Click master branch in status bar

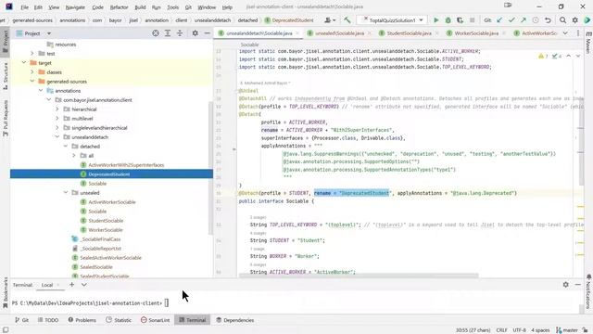pyautogui.click(x=567, y=330)
